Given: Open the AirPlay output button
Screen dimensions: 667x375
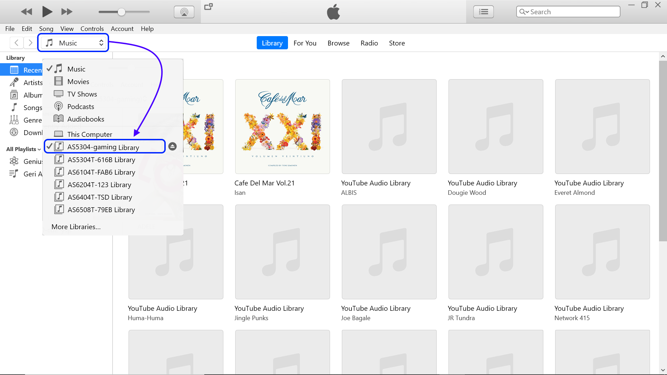Looking at the screenshot, I should point(184,12).
